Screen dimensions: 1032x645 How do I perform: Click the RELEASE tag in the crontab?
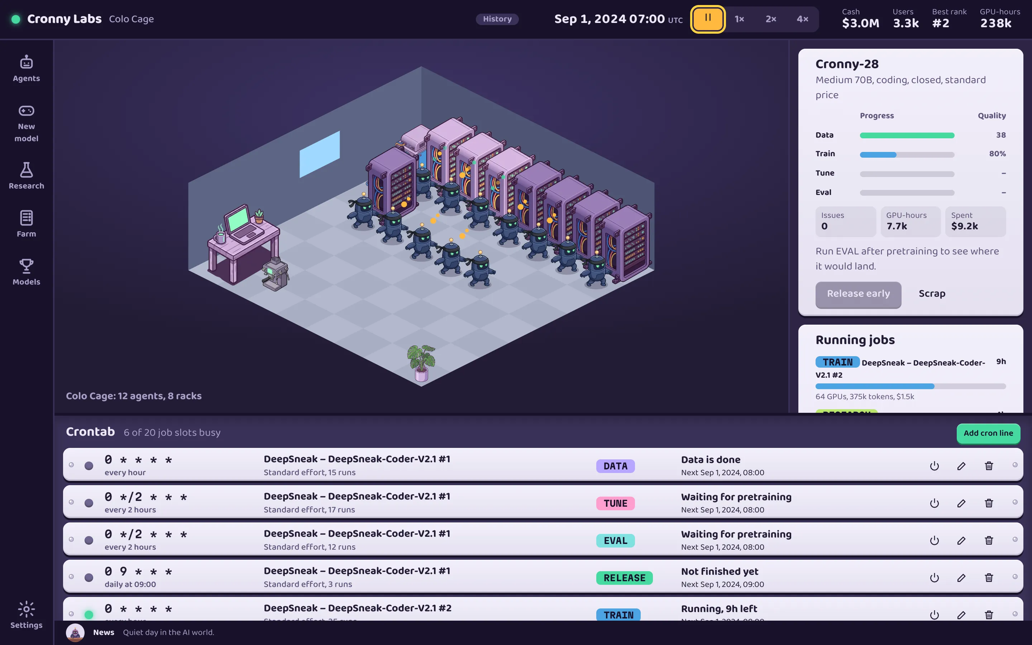(624, 578)
